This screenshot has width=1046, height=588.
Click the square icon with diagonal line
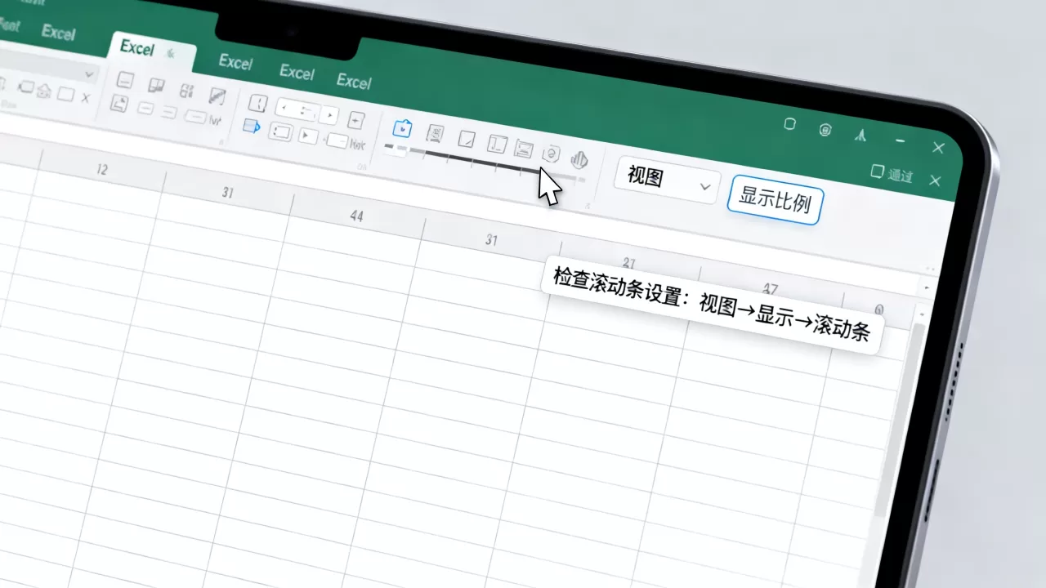(x=467, y=140)
